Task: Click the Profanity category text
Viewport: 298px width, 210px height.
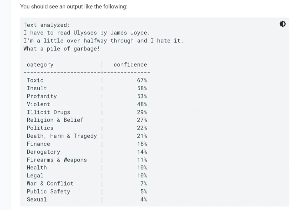Action: point(42,96)
